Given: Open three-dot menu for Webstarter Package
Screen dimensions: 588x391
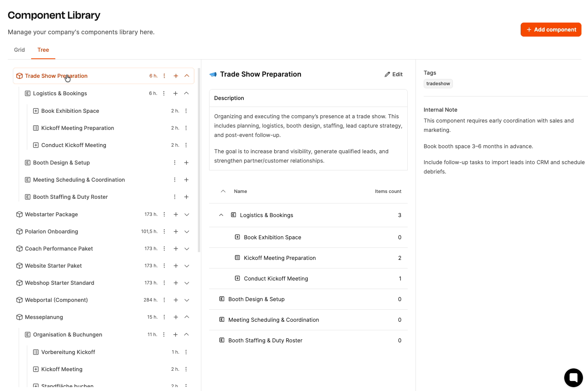Looking at the screenshot, I should point(164,214).
